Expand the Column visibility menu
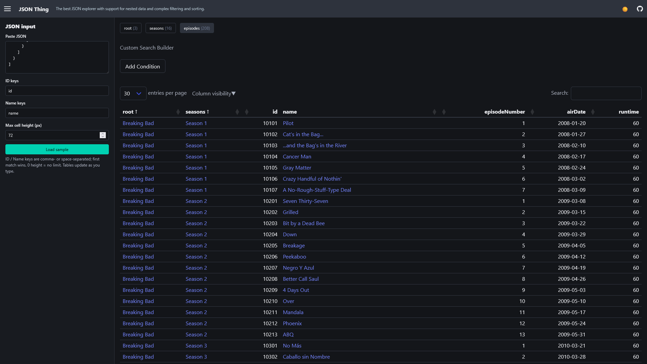Screen dimensions: 647x364 214,93
